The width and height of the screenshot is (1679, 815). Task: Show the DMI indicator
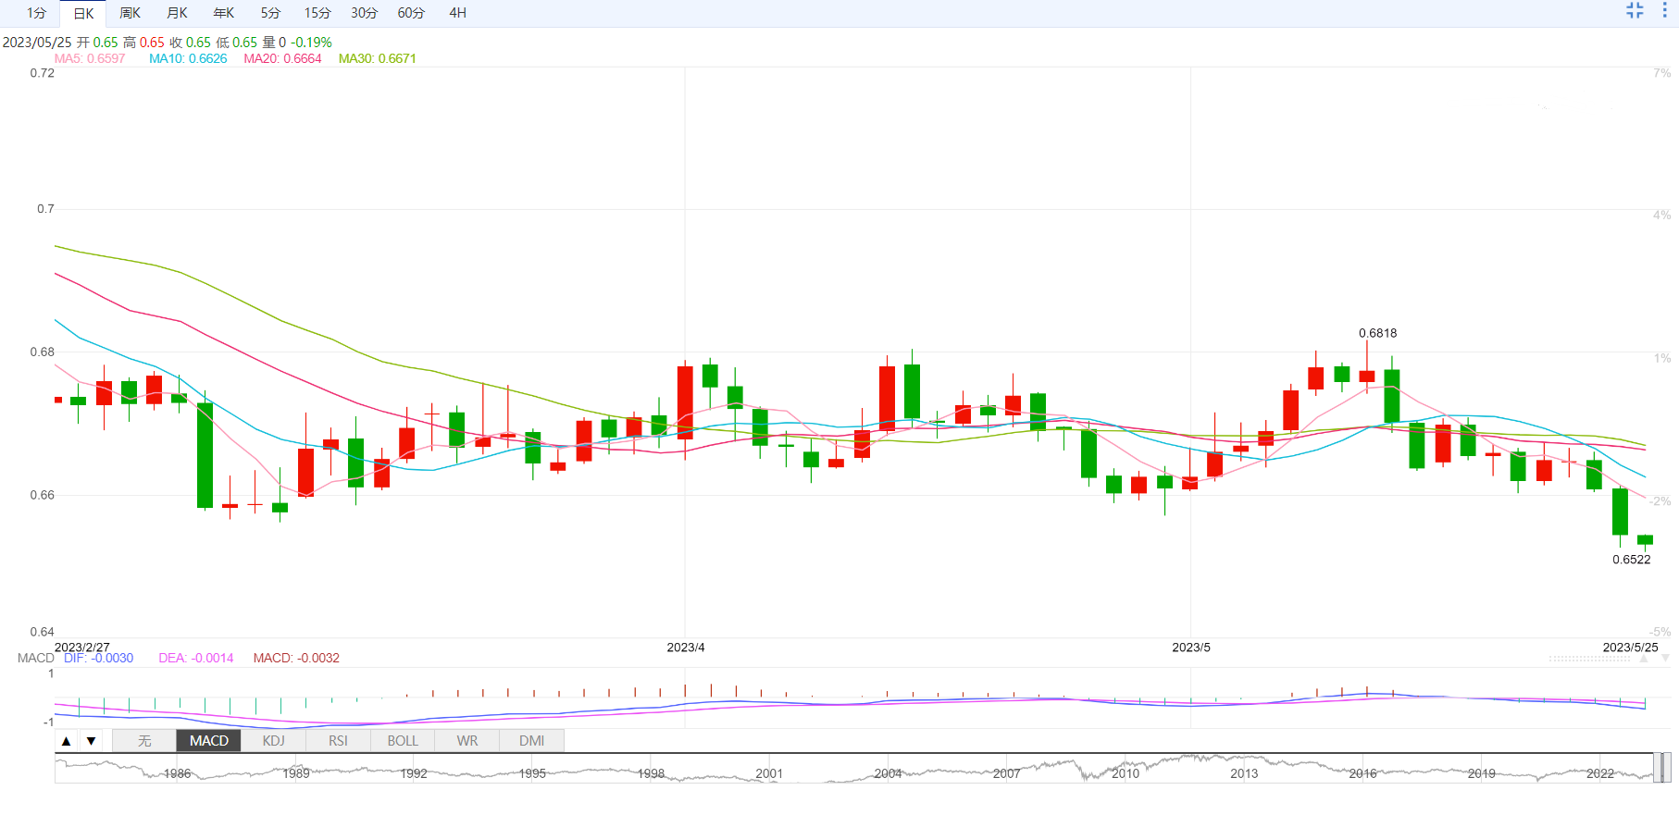(532, 741)
